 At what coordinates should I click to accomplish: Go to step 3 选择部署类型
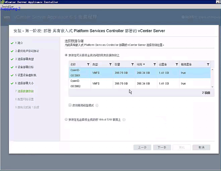tap(24, 59)
